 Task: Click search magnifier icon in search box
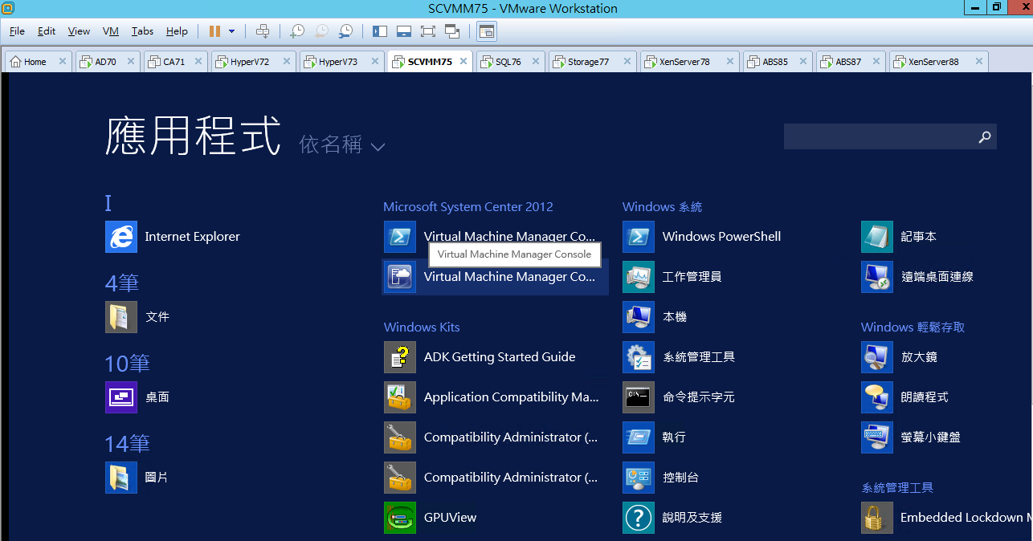(x=985, y=137)
